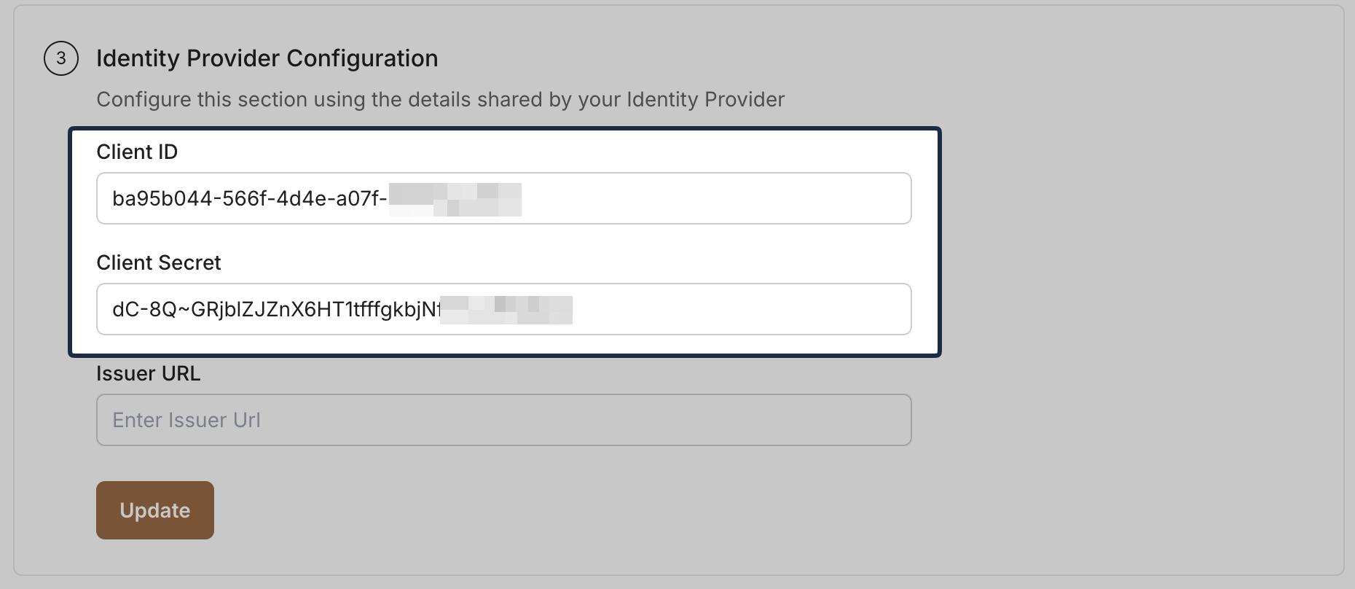Place cursor in the Issuer URL box
The height and width of the screenshot is (589, 1355).
pyautogui.click(x=503, y=420)
